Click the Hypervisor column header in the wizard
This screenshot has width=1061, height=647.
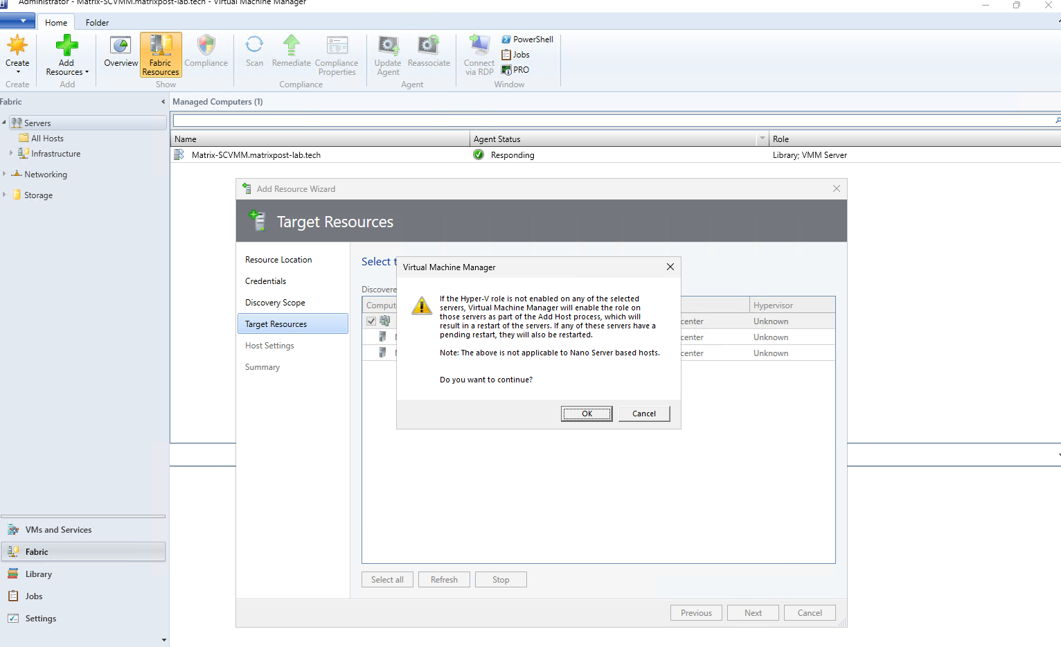pyautogui.click(x=792, y=305)
